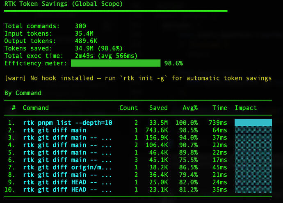Select "rtk pnpm list --depth=10" command

[x=68, y=123]
